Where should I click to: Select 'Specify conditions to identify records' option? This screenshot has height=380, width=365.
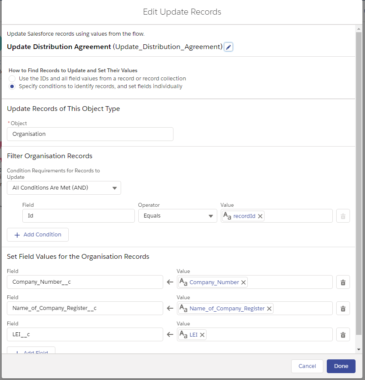click(12, 86)
